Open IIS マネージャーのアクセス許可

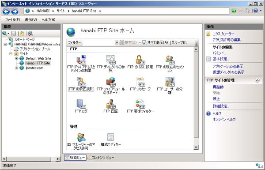[81, 141]
